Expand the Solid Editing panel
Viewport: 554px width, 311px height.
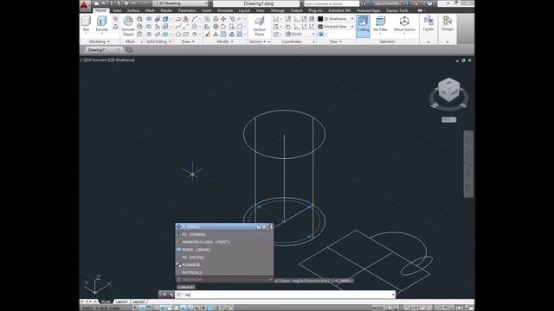click(x=158, y=41)
